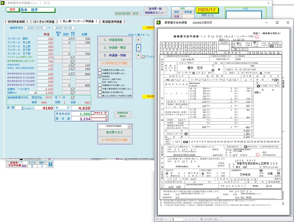Enable 申請者住所を印刷しない checkbox
Image resolution: width=294 pixels, height=222 pixels.
(x=100, y=70)
